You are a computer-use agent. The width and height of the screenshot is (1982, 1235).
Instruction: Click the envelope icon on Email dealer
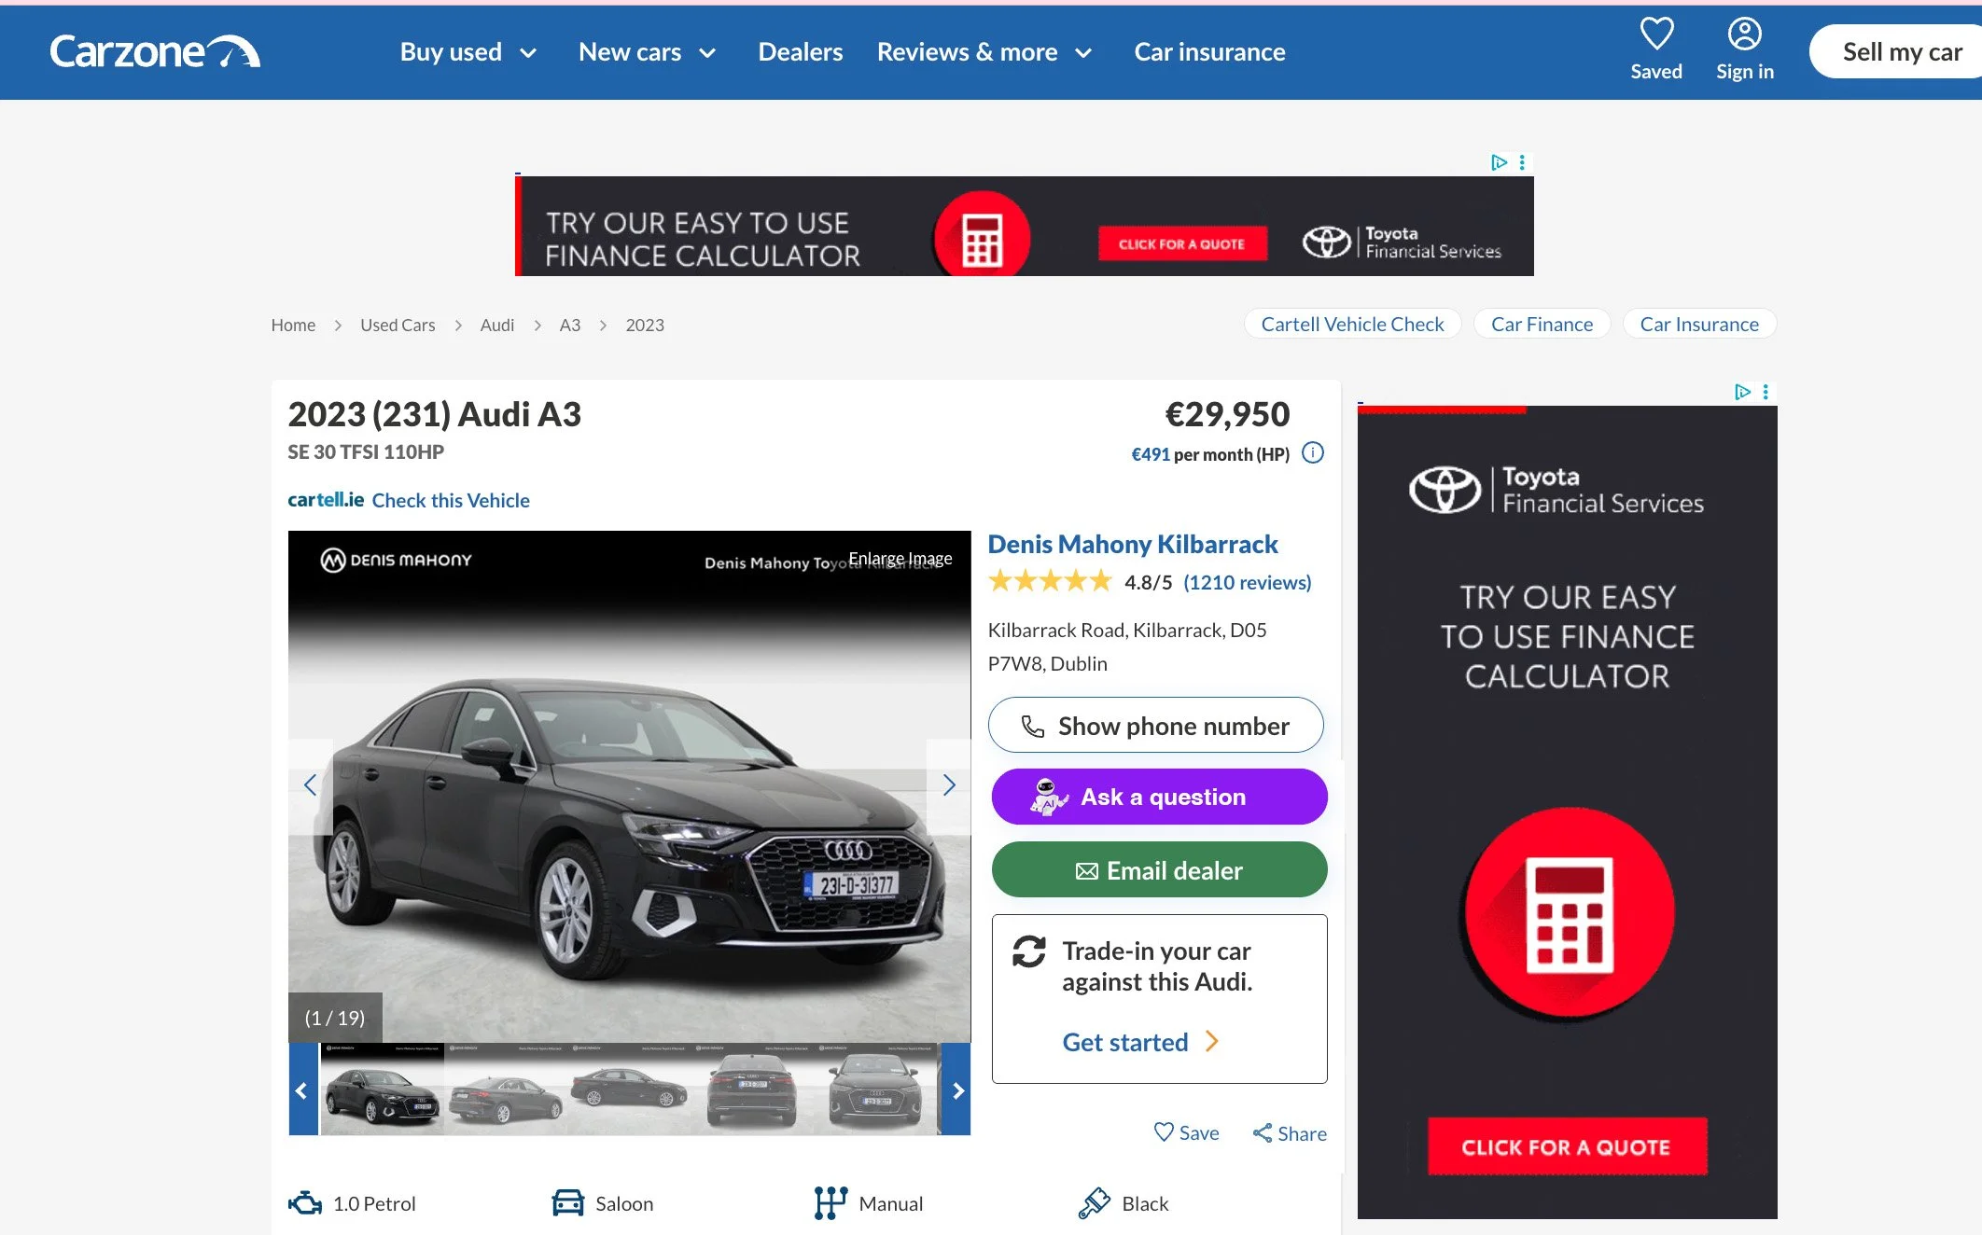click(1087, 871)
